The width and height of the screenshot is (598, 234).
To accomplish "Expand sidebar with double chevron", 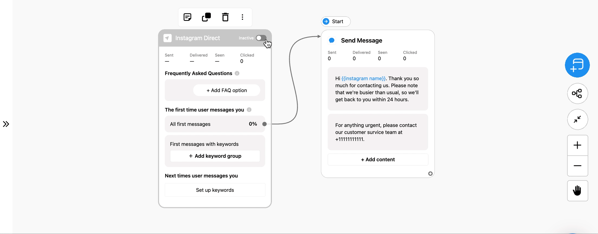I will pyautogui.click(x=6, y=124).
